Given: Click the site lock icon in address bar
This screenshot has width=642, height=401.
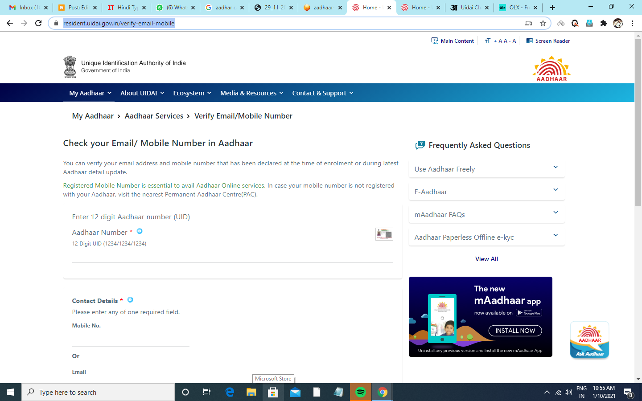Looking at the screenshot, I should click(x=56, y=23).
